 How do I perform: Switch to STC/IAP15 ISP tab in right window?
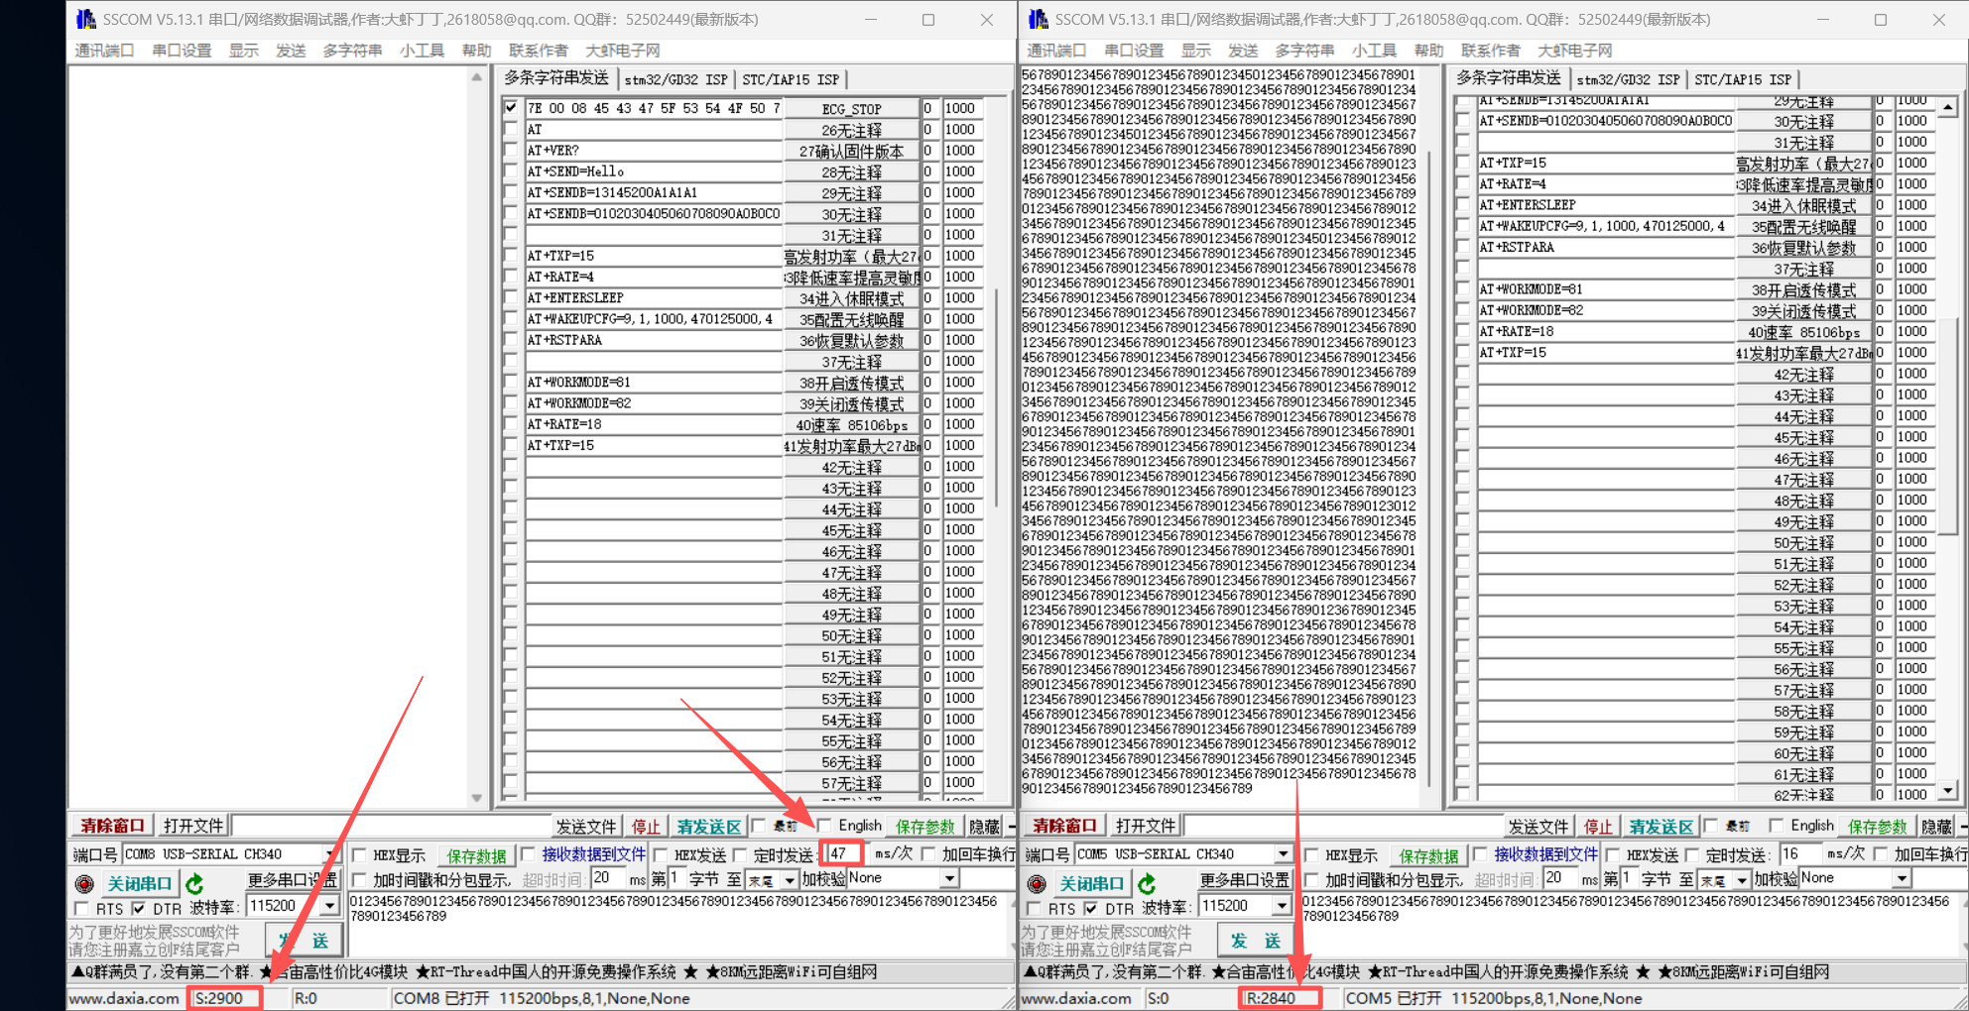click(1743, 79)
